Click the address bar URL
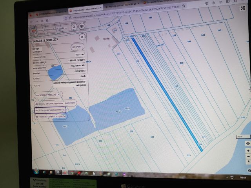Screen dimensions: 251x188 click(x=125, y=12)
